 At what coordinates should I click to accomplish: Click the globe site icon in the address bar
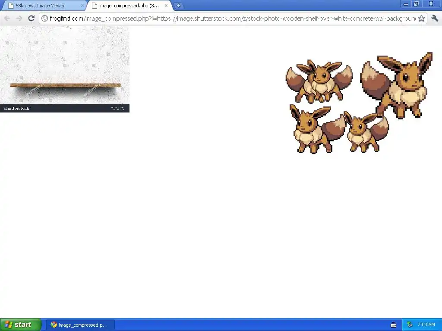(x=44, y=19)
